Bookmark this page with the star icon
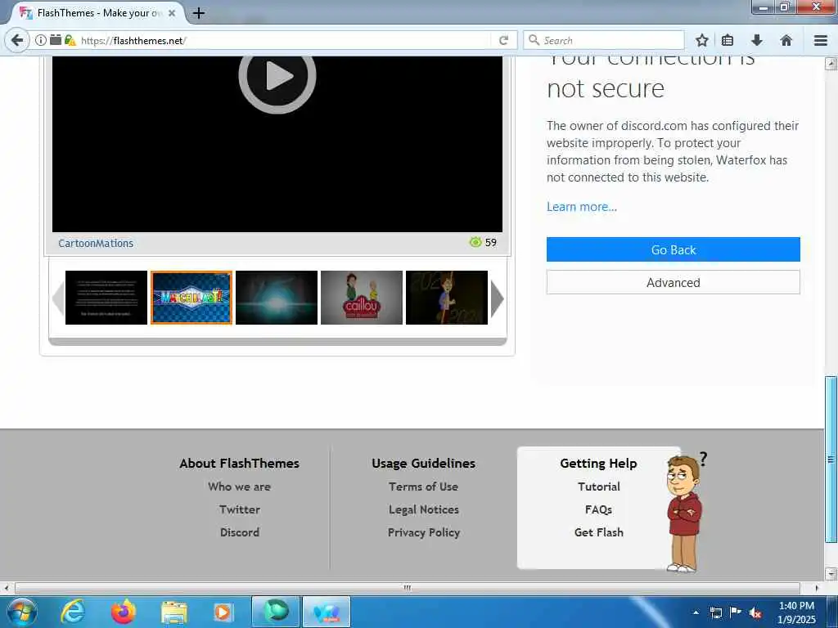Image resolution: width=838 pixels, height=628 pixels. [701, 40]
